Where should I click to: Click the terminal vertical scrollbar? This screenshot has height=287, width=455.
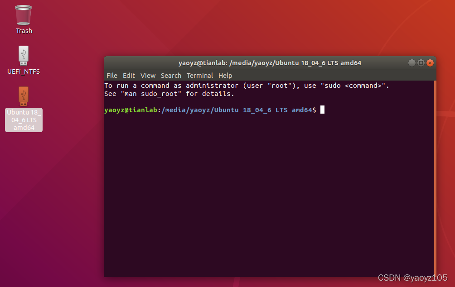pyautogui.click(x=435, y=178)
